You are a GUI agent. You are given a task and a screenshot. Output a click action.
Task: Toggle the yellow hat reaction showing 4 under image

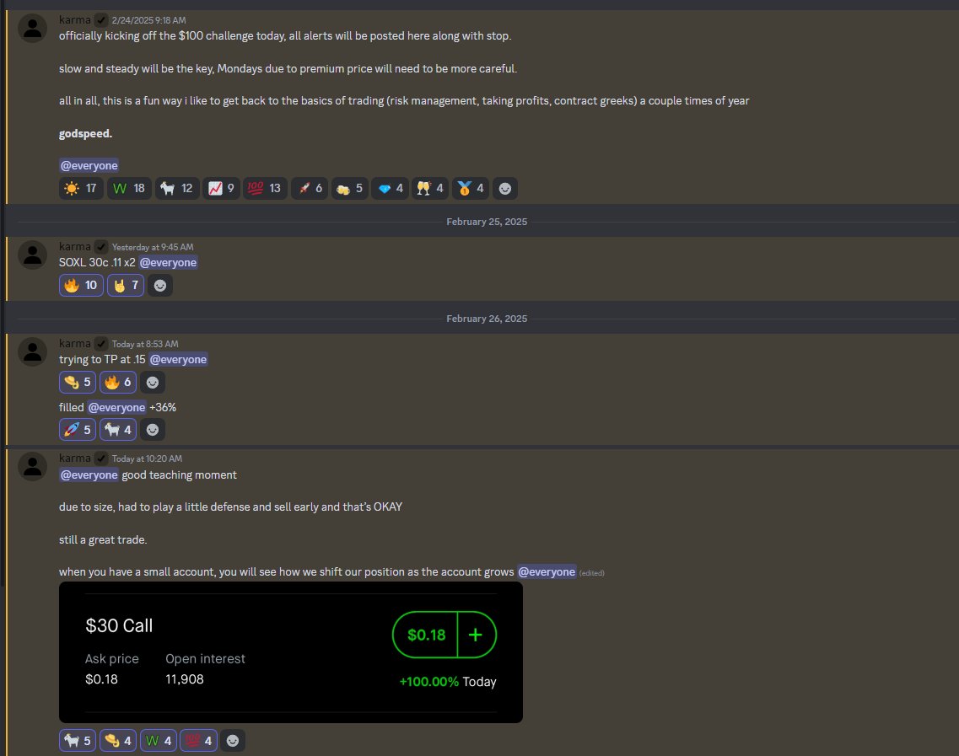coord(118,741)
